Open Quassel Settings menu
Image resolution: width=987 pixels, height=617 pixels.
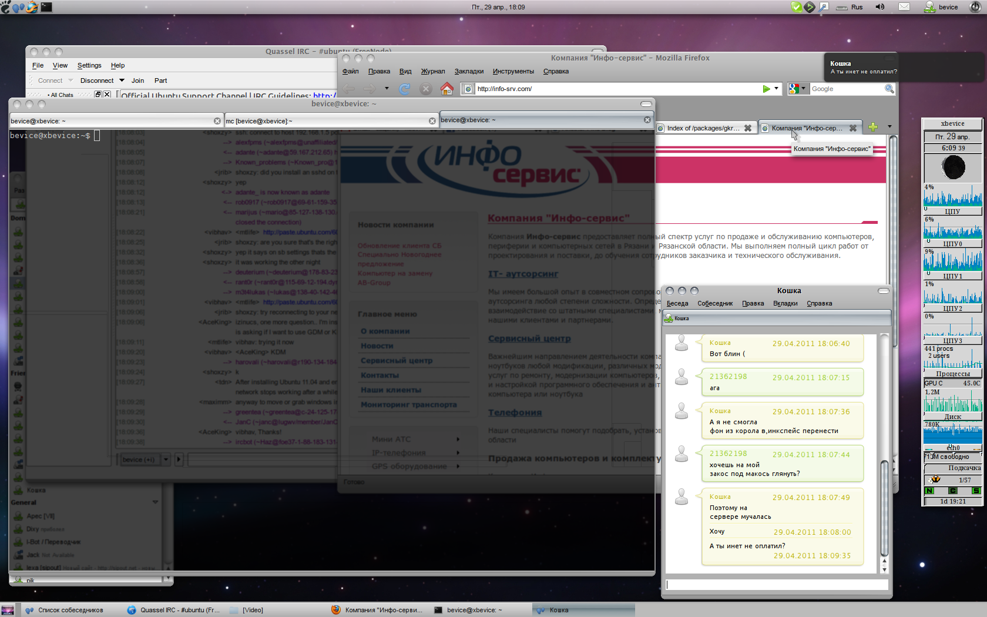tap(89, 65)
